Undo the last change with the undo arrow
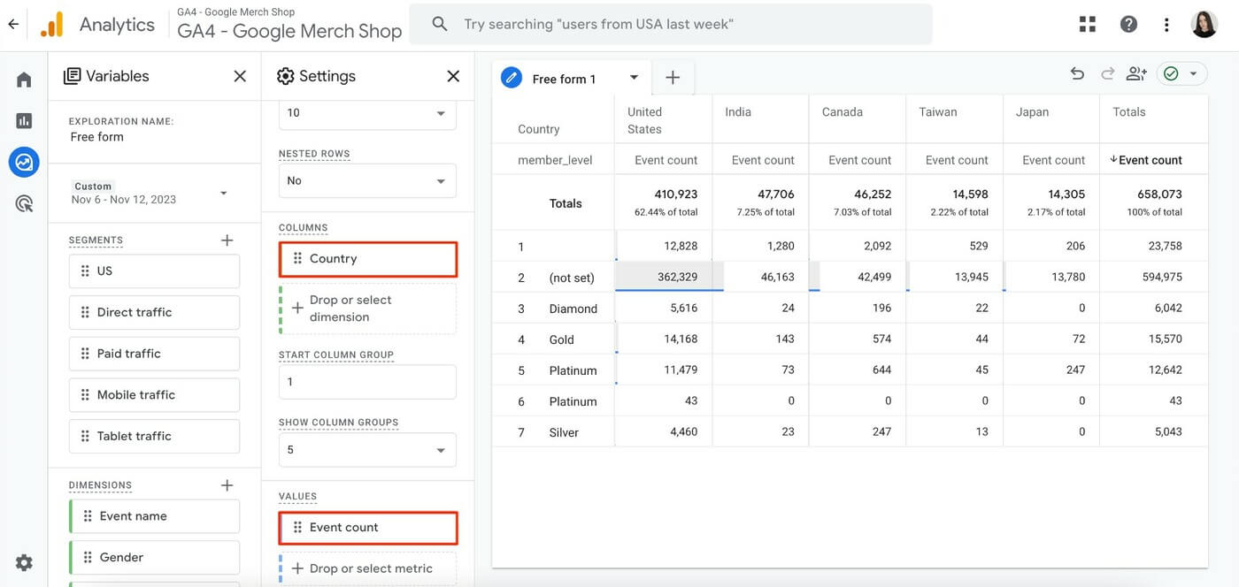The image size is (1239, 587). click(1077, 73)
